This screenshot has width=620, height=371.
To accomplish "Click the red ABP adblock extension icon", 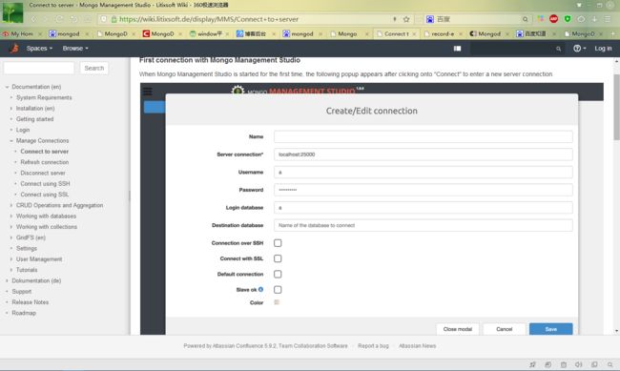I will [553, 19].
